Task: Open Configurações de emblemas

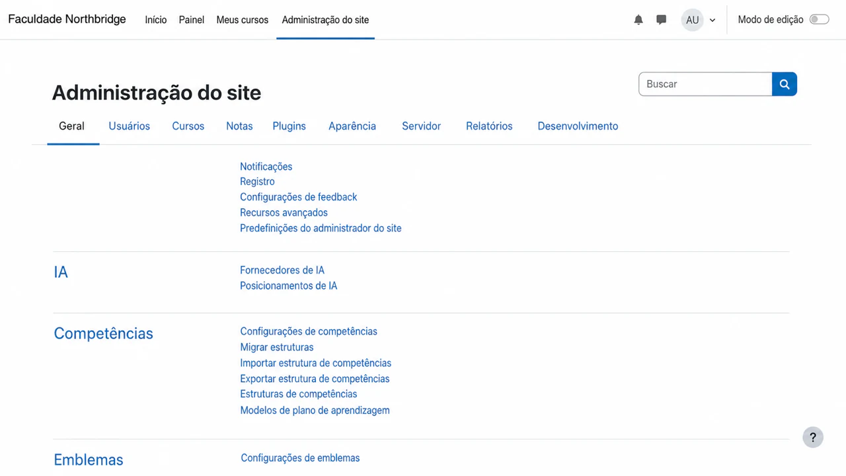Action: 300,458
